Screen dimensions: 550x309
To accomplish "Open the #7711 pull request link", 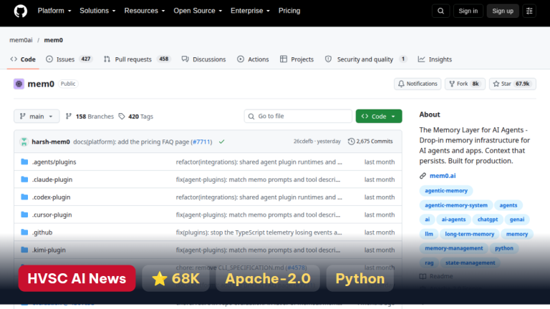I will coord(202,142).
